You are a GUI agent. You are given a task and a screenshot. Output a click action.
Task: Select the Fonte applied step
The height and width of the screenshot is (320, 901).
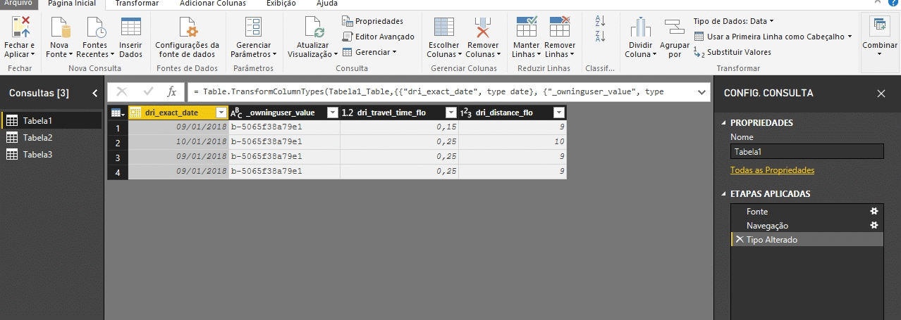pyautogui.click(x=807, y=211)
